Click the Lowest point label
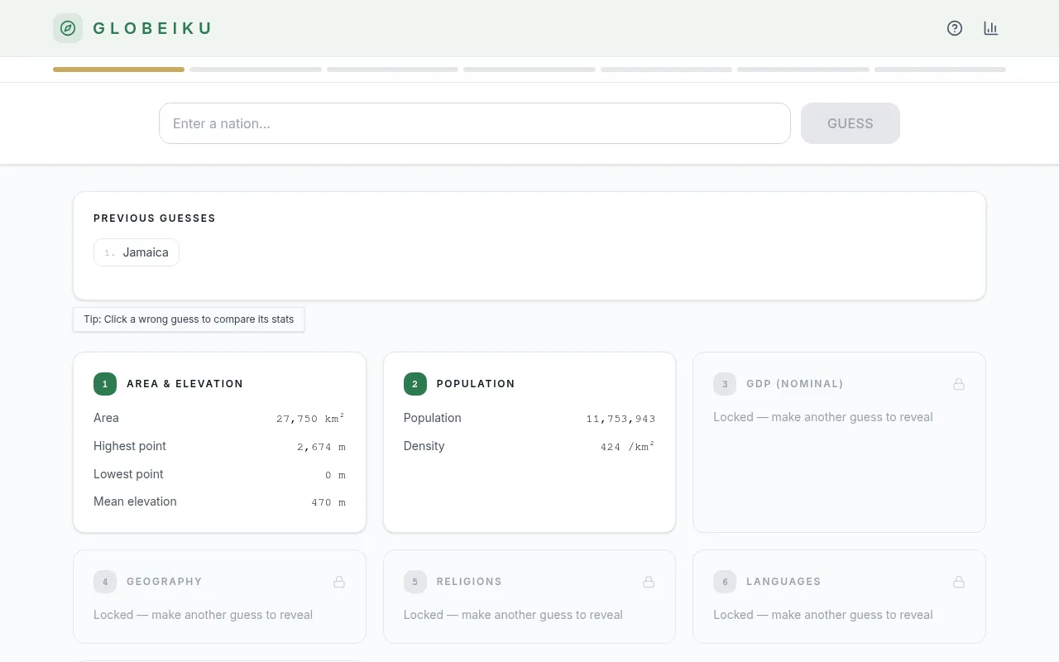The image size is (1059, 662). point(128,474)
